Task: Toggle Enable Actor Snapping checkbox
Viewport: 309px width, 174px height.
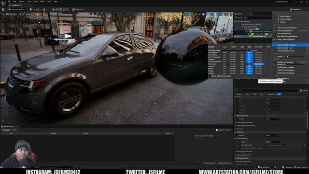Action: (275, 62)
